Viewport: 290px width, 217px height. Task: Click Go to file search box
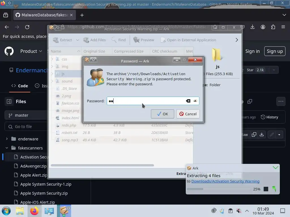click(26, 127)
